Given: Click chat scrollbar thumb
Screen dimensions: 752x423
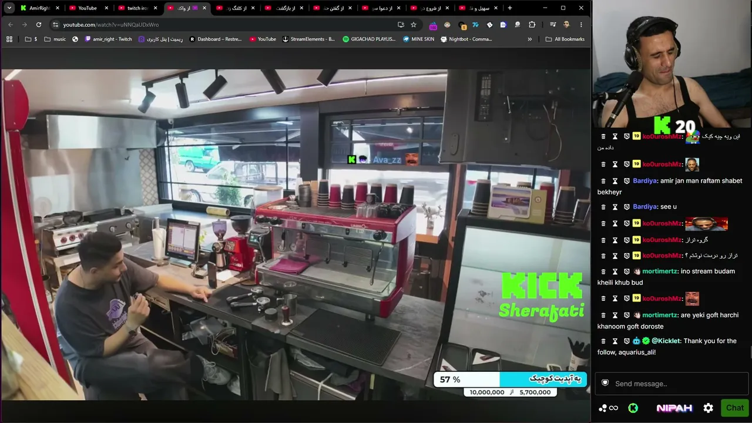Looking at the screenshot, I should coord(750,352).
